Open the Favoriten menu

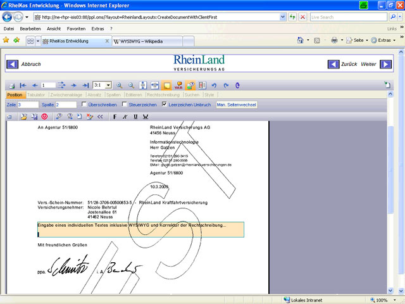tap(76, 28)
